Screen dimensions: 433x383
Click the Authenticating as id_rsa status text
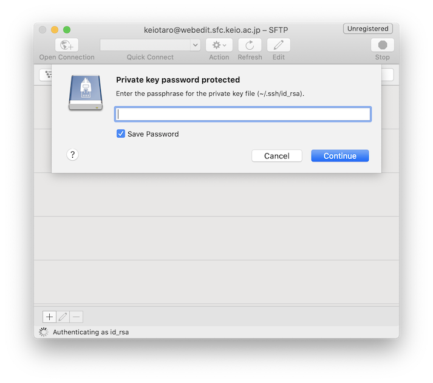pyautogui.click(x=90, y=332)
